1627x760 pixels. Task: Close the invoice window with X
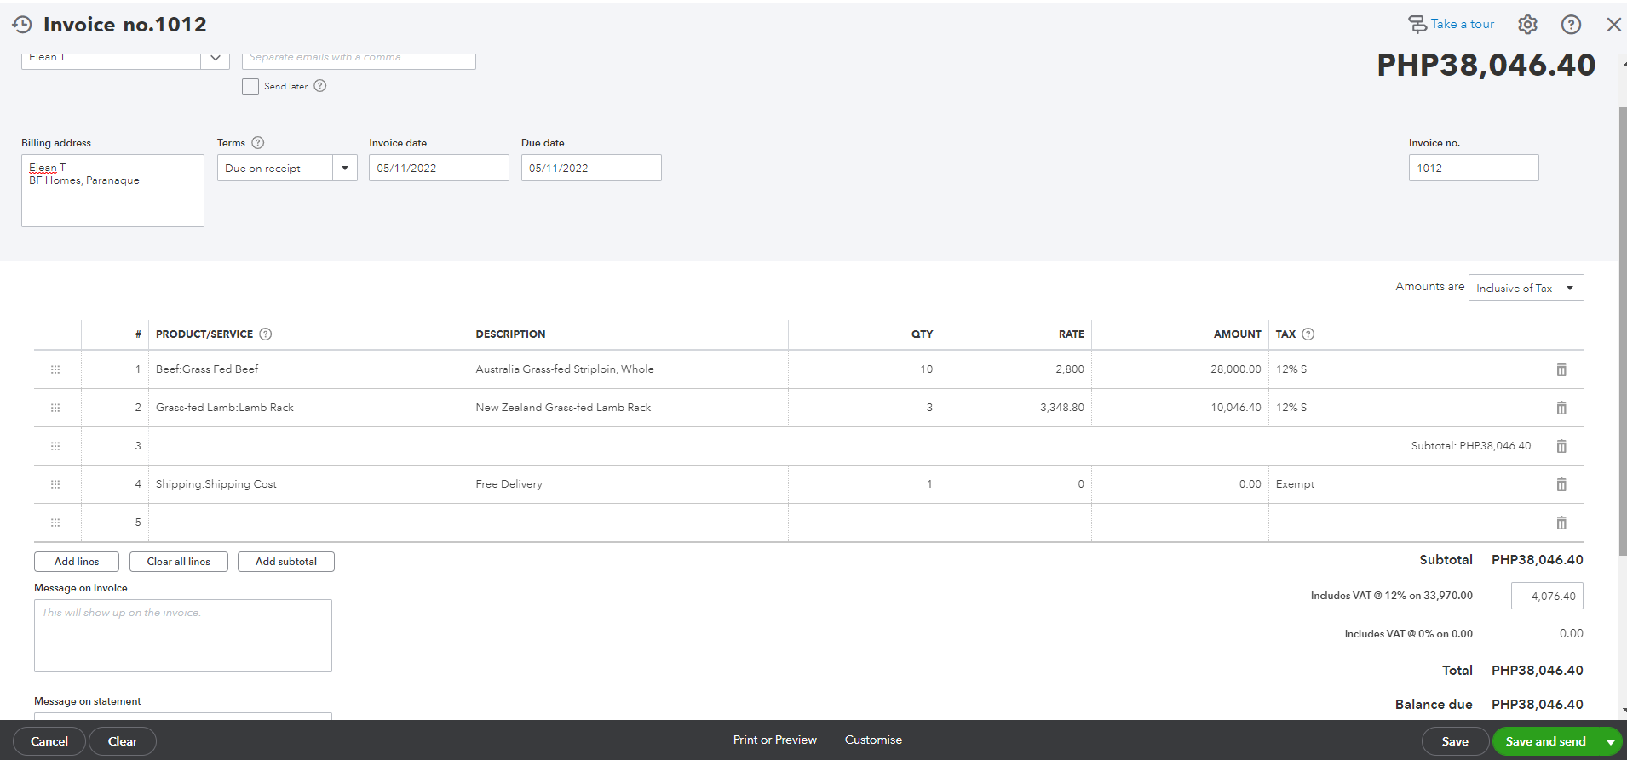[x=1613, y=25]
